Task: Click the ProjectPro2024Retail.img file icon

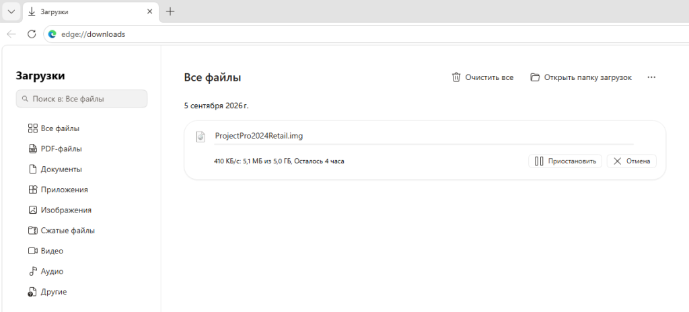Action: coord(201,136)
